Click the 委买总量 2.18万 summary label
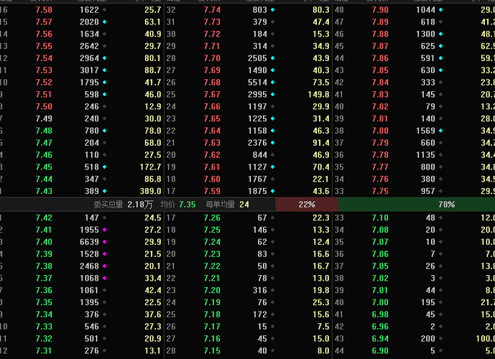The height and width of the screenshot is (359, 495). point(123,205)
